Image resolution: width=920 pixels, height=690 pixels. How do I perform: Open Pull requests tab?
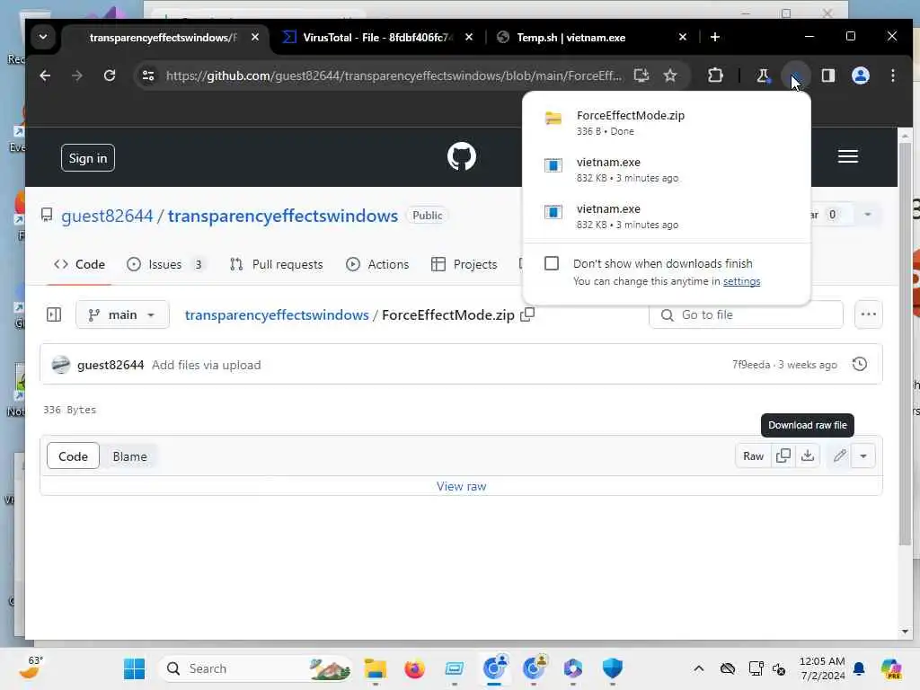pyautogui.click(x=277, y=265)
